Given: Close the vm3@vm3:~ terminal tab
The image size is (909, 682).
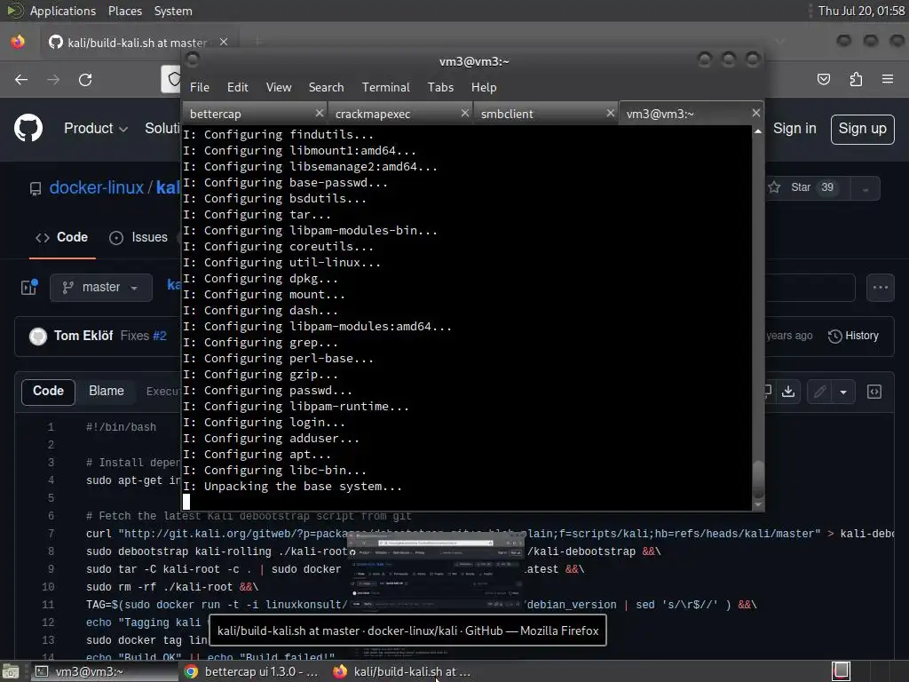Looking at the screenshot, I should (x=756, y=113).
